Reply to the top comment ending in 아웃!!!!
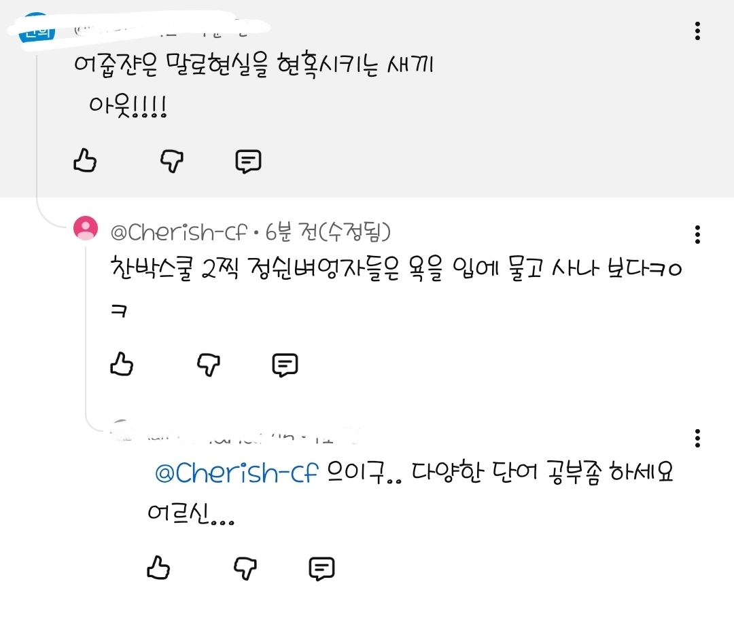The height and width of the screenshot is (626, 734). coord(248,161)
